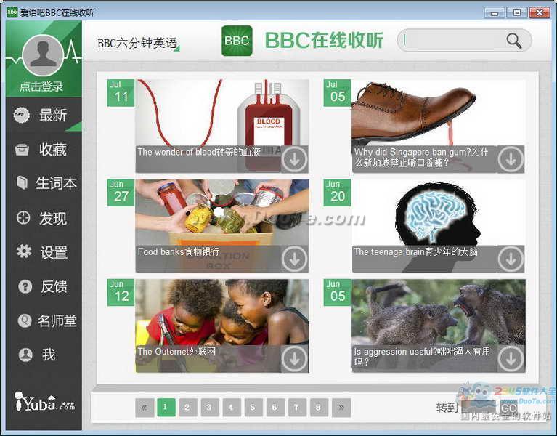Viewport: 557px width, 436px height.
Task: Click the 收藏 box icon
Action: [22, 150]
